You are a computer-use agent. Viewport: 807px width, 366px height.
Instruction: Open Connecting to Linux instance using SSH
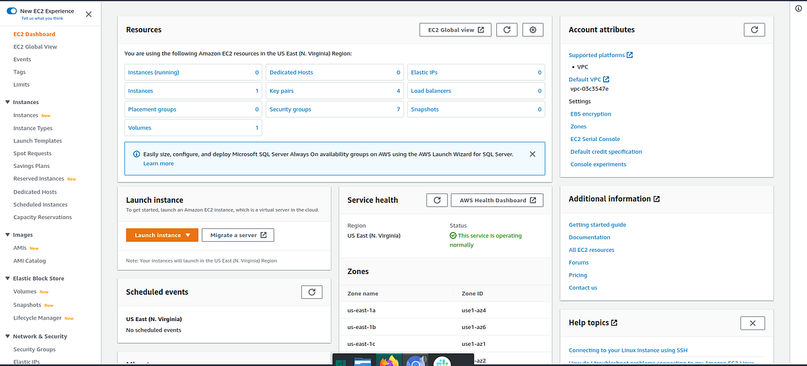[628, 350]
